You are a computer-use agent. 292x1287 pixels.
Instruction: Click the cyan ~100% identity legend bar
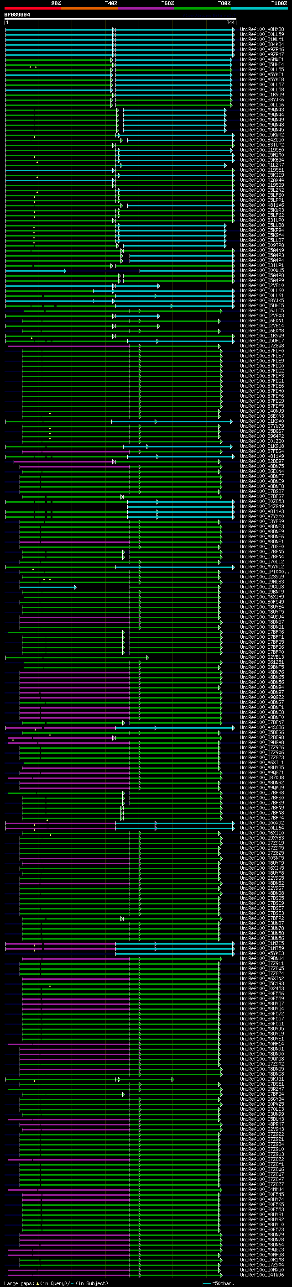pos(259,9)
